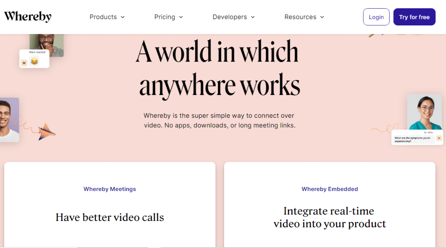Click the Whereby Meetings label
The width and height of the screenshot is (446, 248).
pos(110,189)
